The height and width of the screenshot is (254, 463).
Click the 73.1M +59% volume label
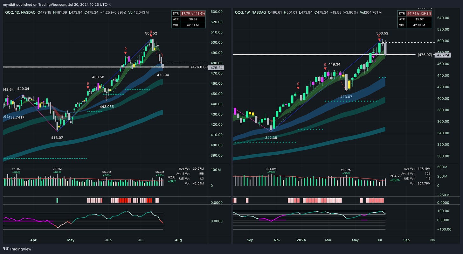(16, 171)
